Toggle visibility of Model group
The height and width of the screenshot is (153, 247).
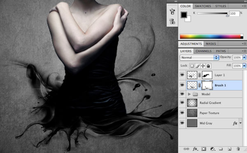[x=182, y=94]
